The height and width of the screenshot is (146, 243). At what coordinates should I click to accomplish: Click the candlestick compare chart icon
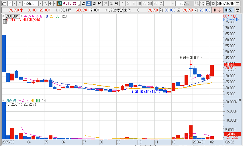[197, 3]
